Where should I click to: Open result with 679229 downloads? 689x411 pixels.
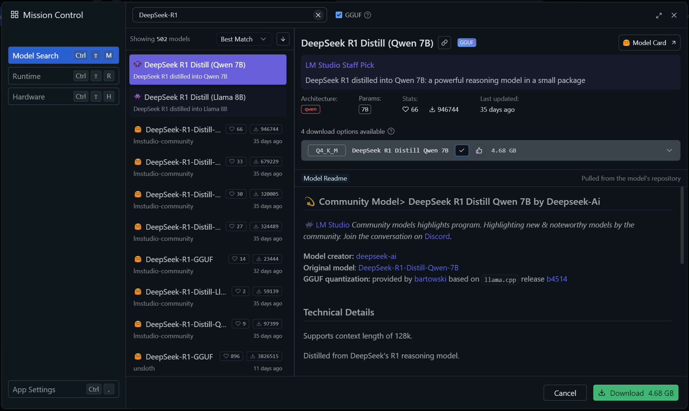pos(208,167)
